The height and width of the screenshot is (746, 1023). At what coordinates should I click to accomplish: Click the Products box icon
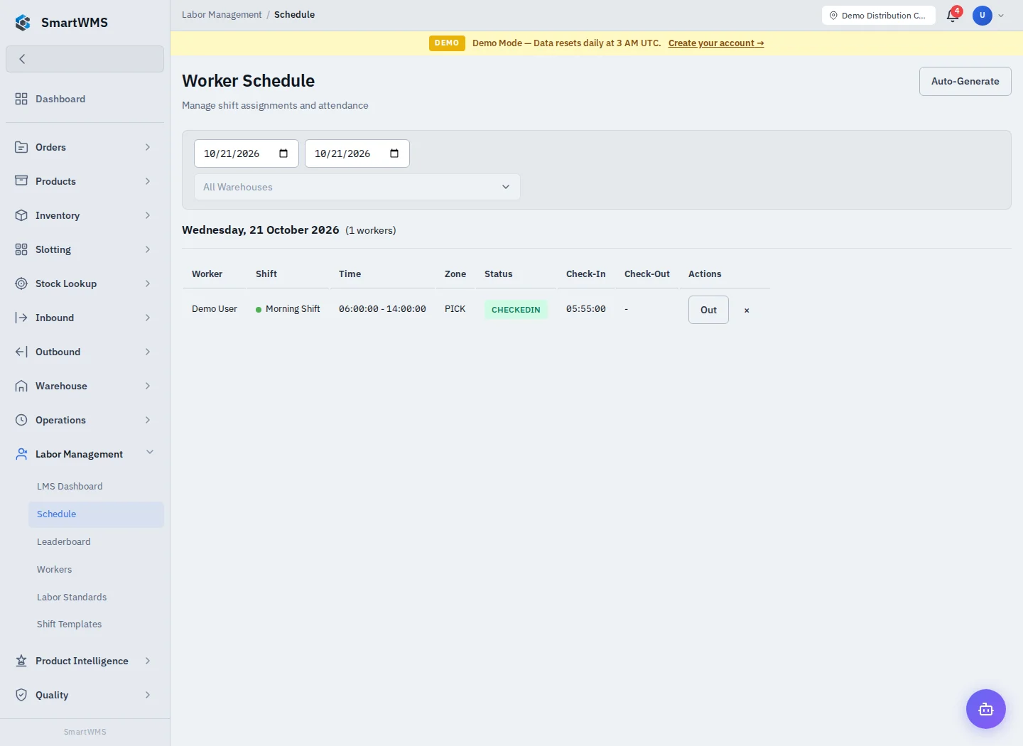pyautogui.click(x=21, y=181)
